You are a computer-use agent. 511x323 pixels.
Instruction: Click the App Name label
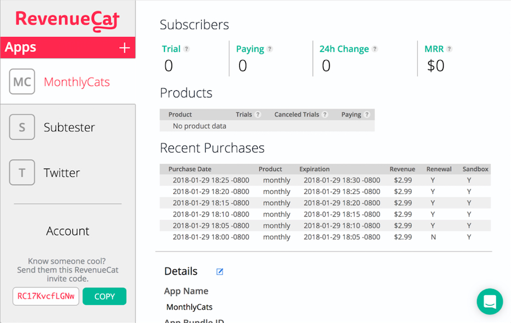pyautogui.click(x=186, y=291)
